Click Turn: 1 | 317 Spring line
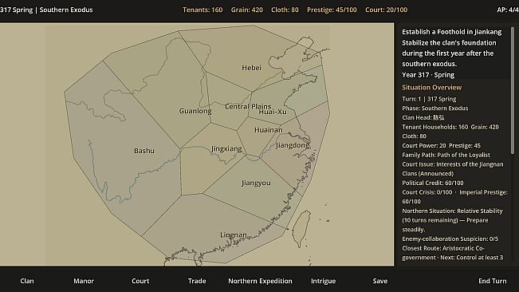 (429, 99)
